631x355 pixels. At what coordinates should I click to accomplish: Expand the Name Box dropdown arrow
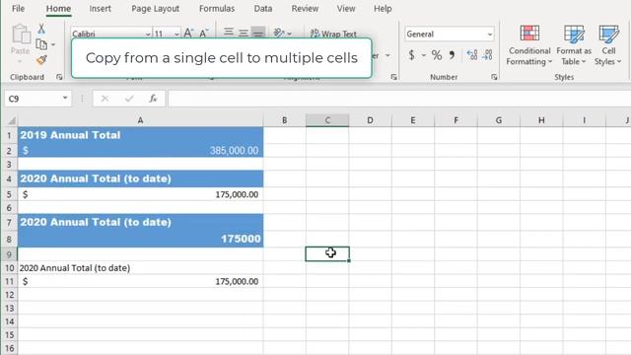(x=65, y=99)
